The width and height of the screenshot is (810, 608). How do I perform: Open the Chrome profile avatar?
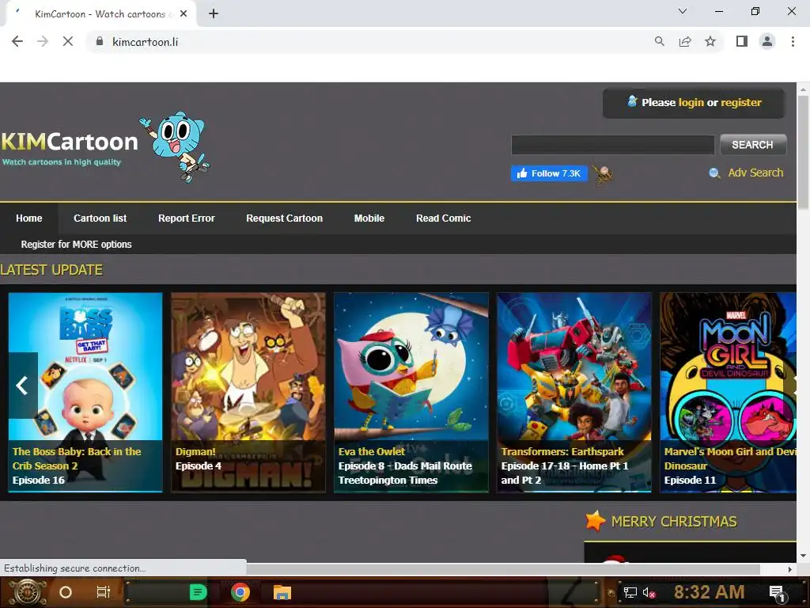[767, 41]
